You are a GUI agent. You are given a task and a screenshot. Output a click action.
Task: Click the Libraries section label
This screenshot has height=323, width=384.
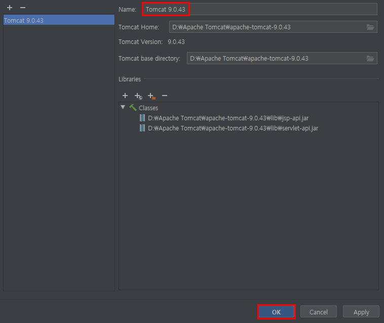(x=130, y=79)
